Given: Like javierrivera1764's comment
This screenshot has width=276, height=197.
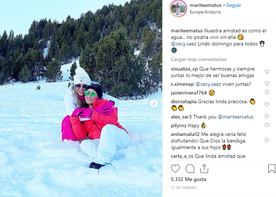Looking at the screenshot, I should (267, 93).
